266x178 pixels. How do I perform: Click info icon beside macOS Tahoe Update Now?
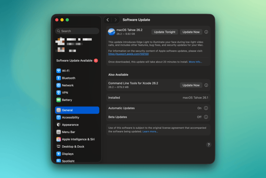(x=206, y=32)
